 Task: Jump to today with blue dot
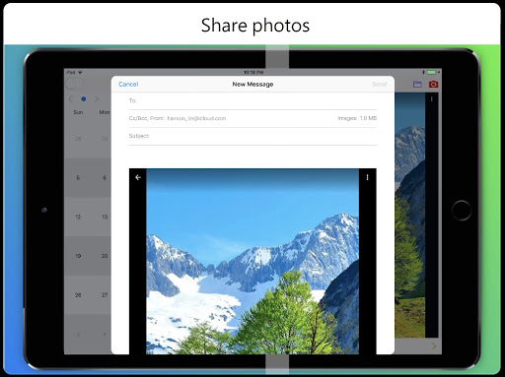click(x=84, y=99)
